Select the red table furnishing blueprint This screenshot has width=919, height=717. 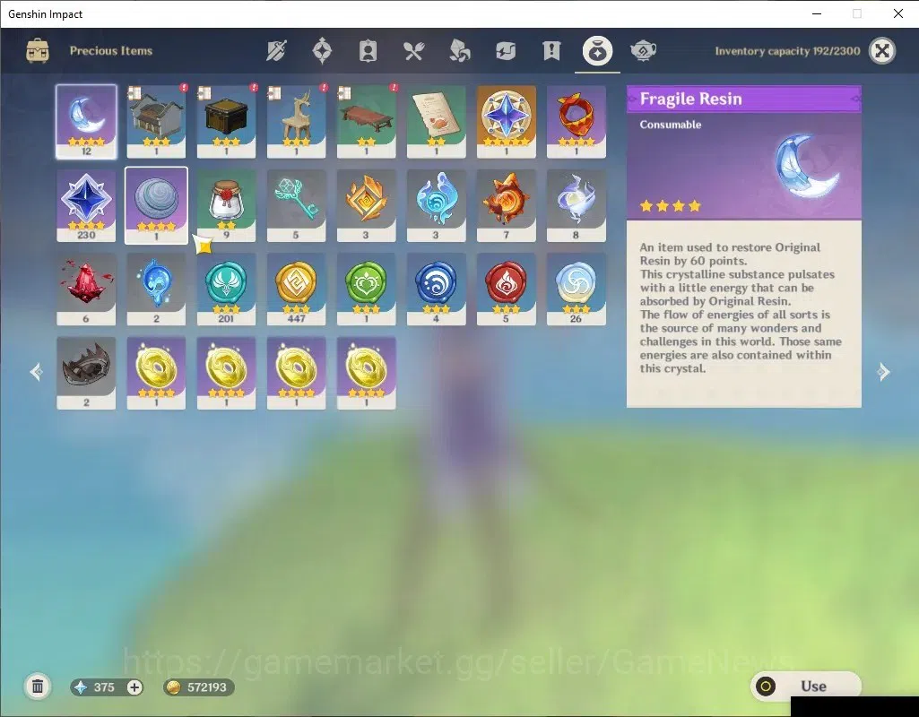click(x=367, y=122)
